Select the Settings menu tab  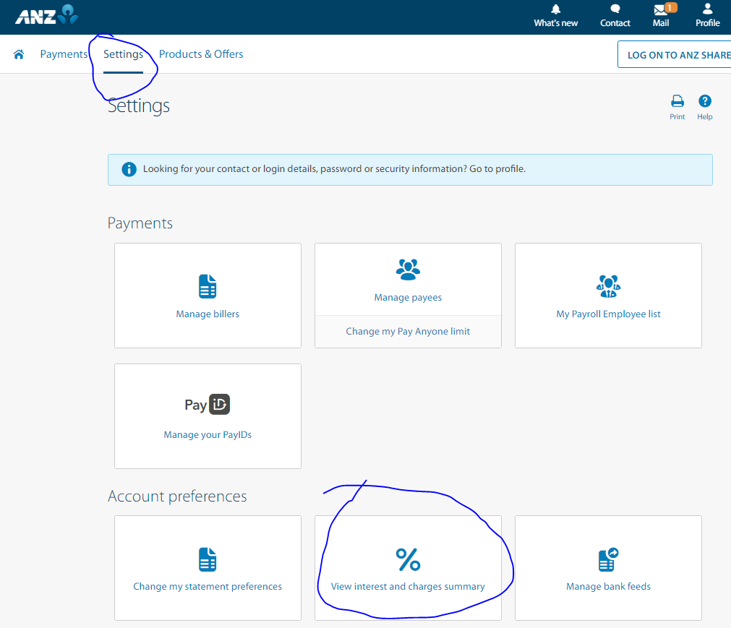123,54
